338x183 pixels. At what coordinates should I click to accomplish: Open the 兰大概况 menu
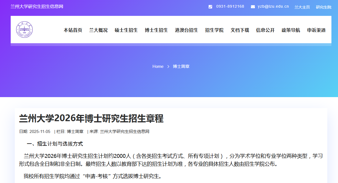pos(98,30)
